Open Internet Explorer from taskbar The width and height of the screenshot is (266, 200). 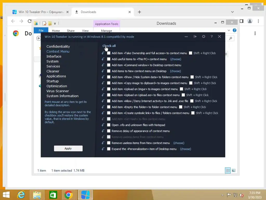pos(21,195)
